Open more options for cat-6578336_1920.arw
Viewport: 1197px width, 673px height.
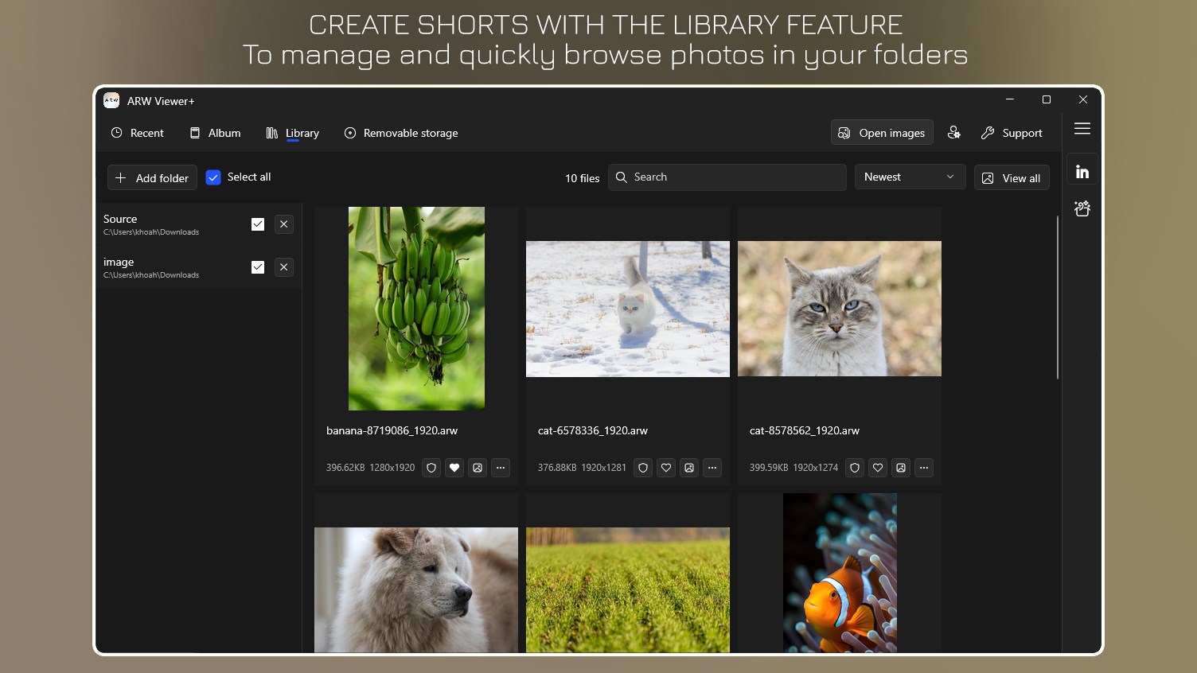pyautogui.click(x=712, y=468)
